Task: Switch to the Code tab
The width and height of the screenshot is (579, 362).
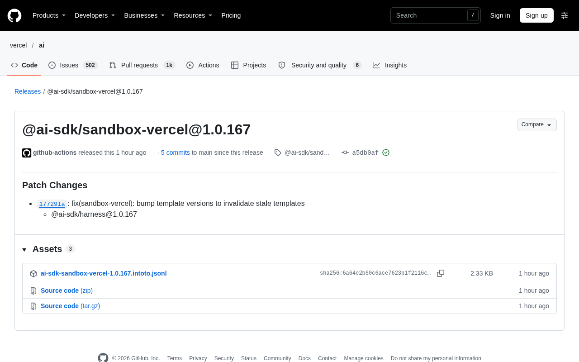Action: click(x=24, y=65)
